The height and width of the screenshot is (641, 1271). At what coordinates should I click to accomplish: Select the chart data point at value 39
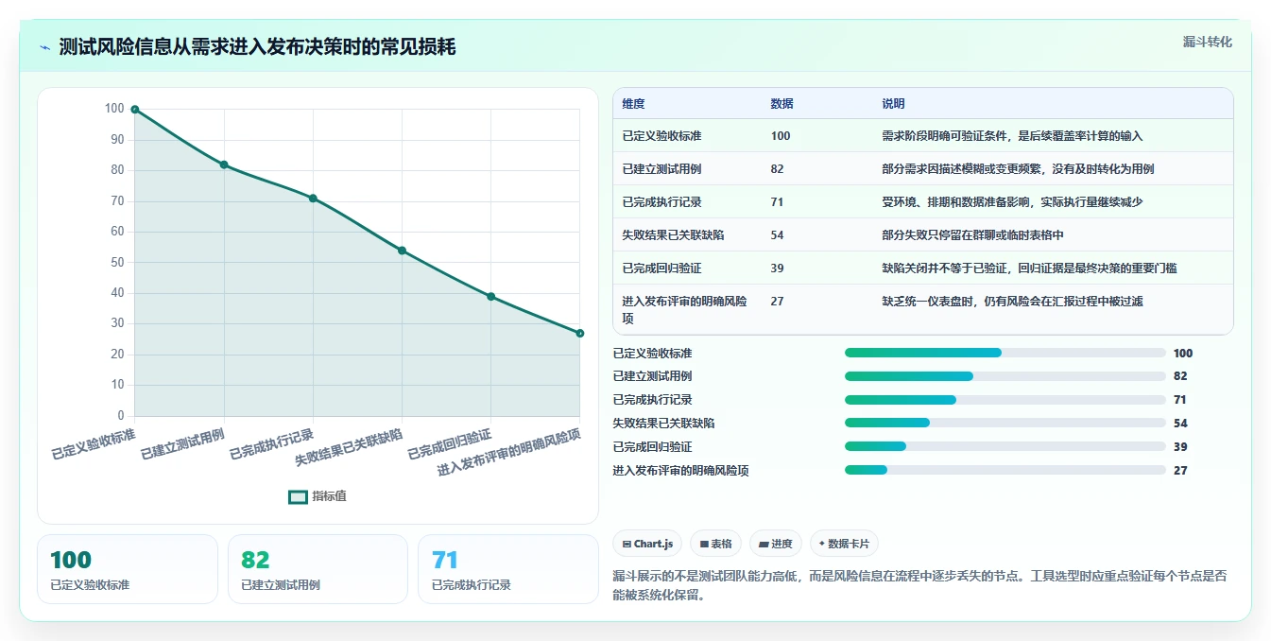click(x=491, y=297)
